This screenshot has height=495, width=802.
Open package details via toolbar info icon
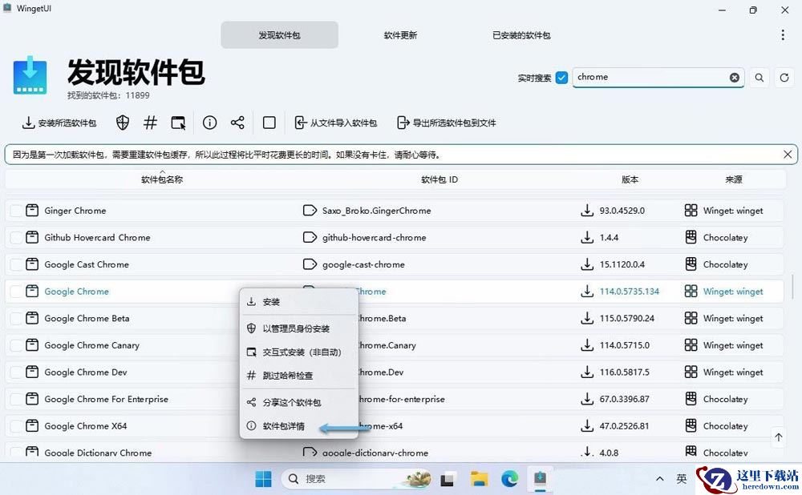point(209,123)
